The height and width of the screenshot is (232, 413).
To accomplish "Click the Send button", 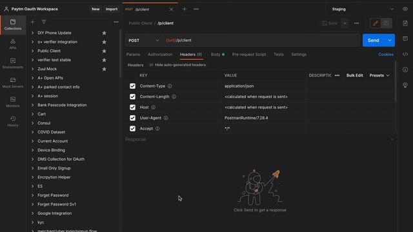I will pos(374,40).
